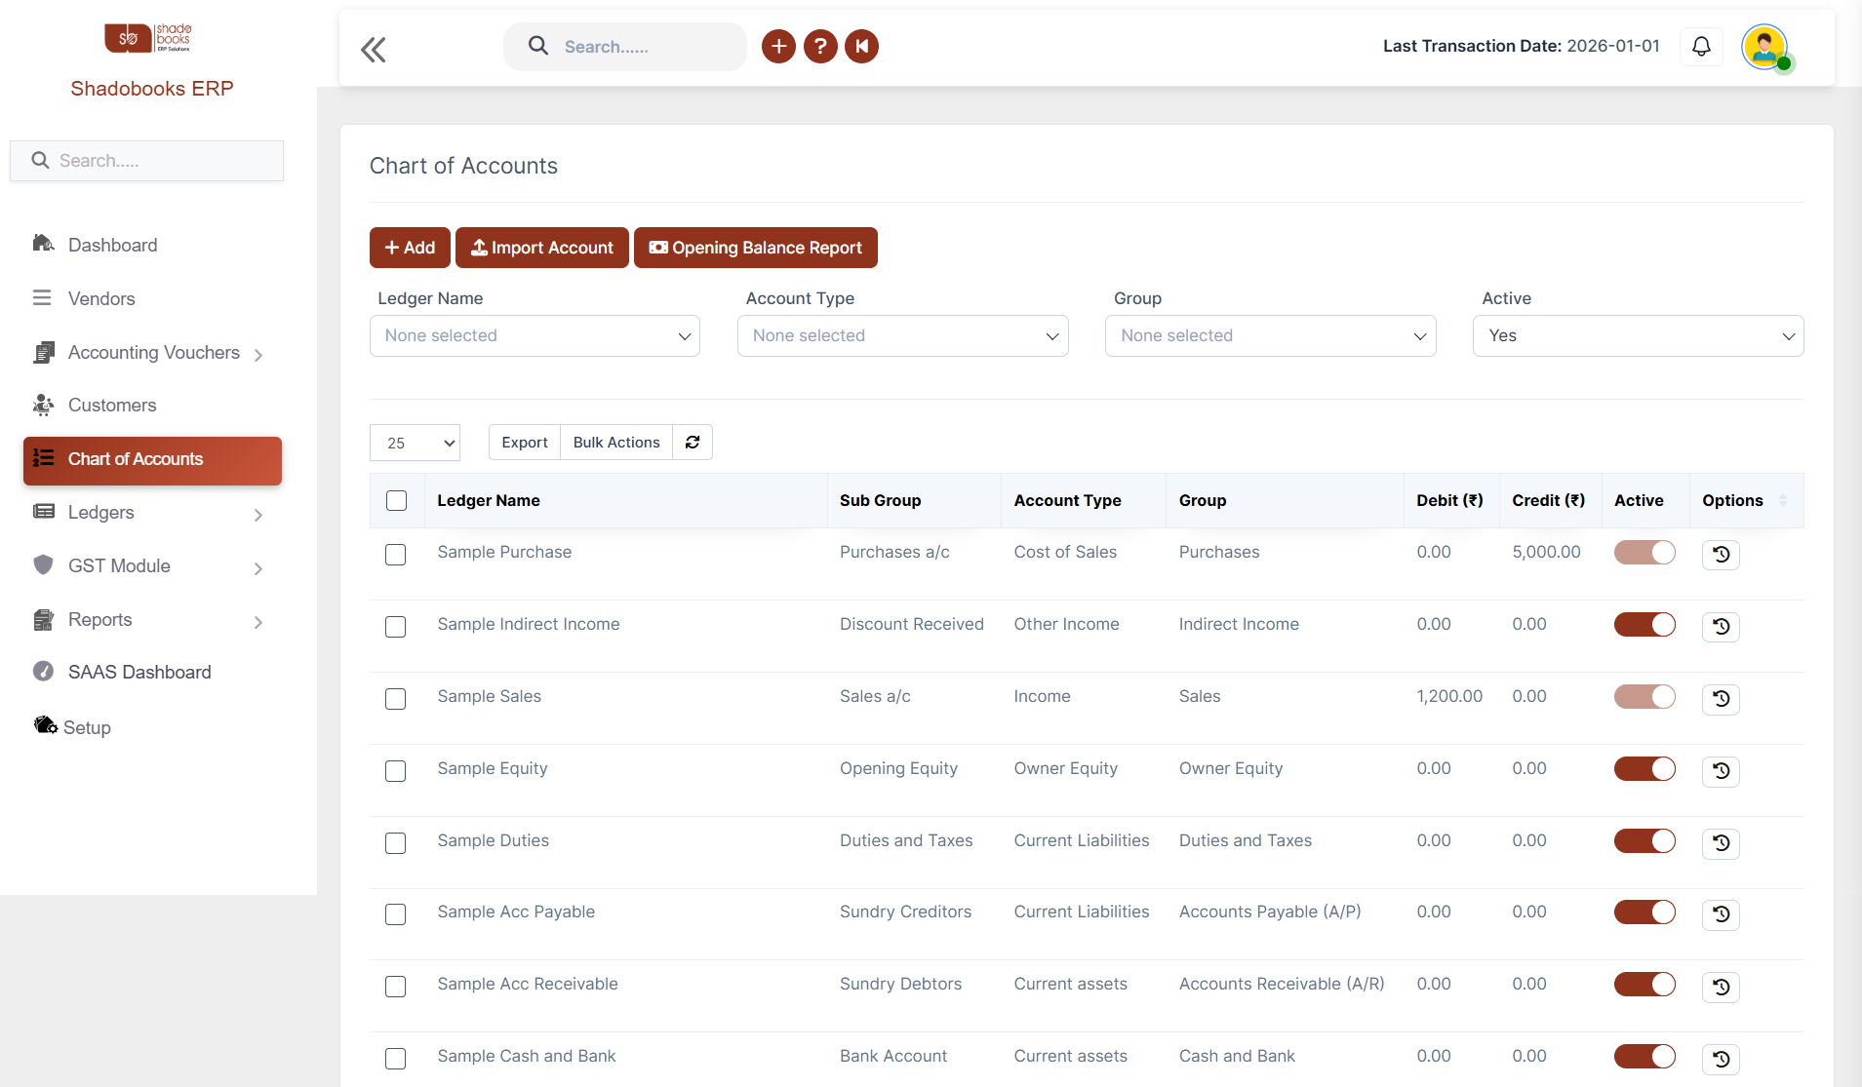1862x1087 pixels.
Task: Collapse sidebar with double-chevron icon
Action: click(374, 49)
